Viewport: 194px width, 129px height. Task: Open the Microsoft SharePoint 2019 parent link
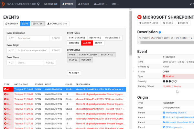(x=178, y=122)
